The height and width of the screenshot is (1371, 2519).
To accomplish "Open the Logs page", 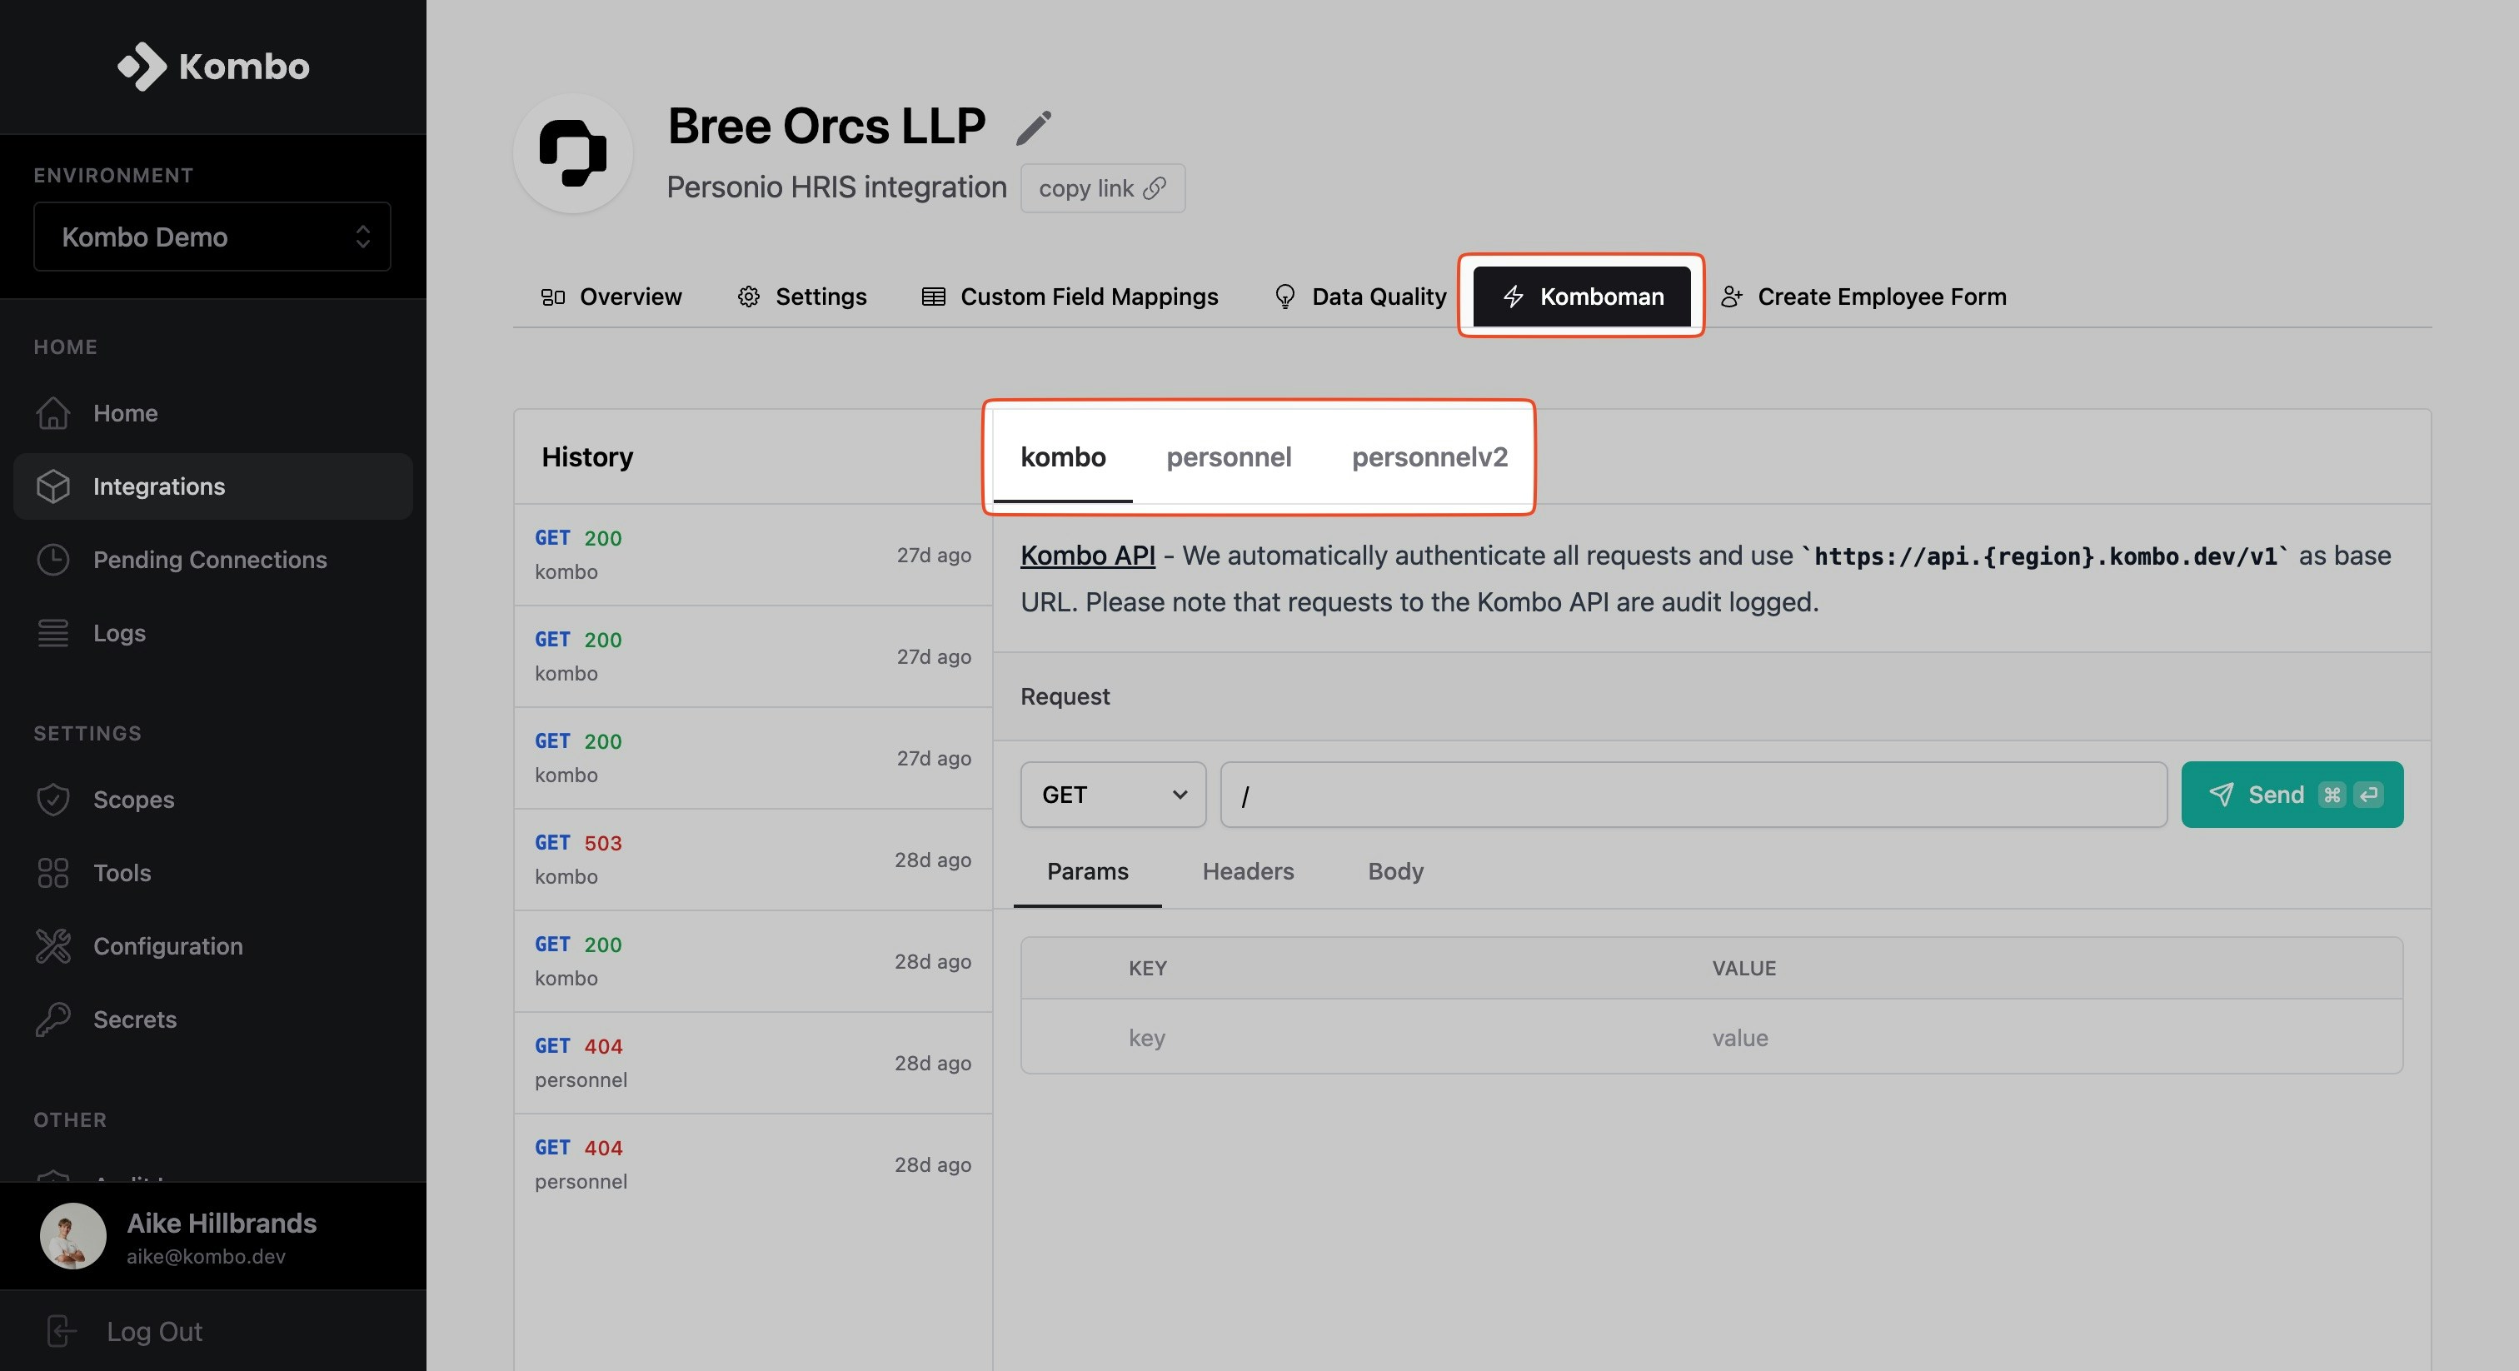I will pos(213,633).
